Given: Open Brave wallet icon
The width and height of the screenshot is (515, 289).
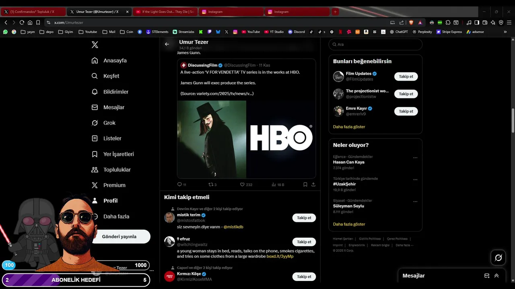Looking at the screenshot, I should 485,22.
